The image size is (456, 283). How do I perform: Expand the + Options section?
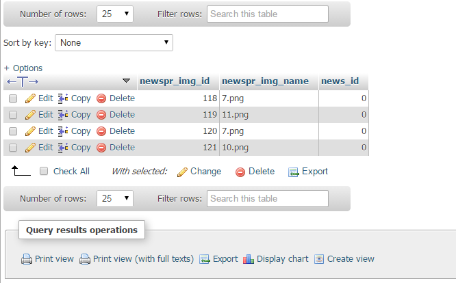23,68
